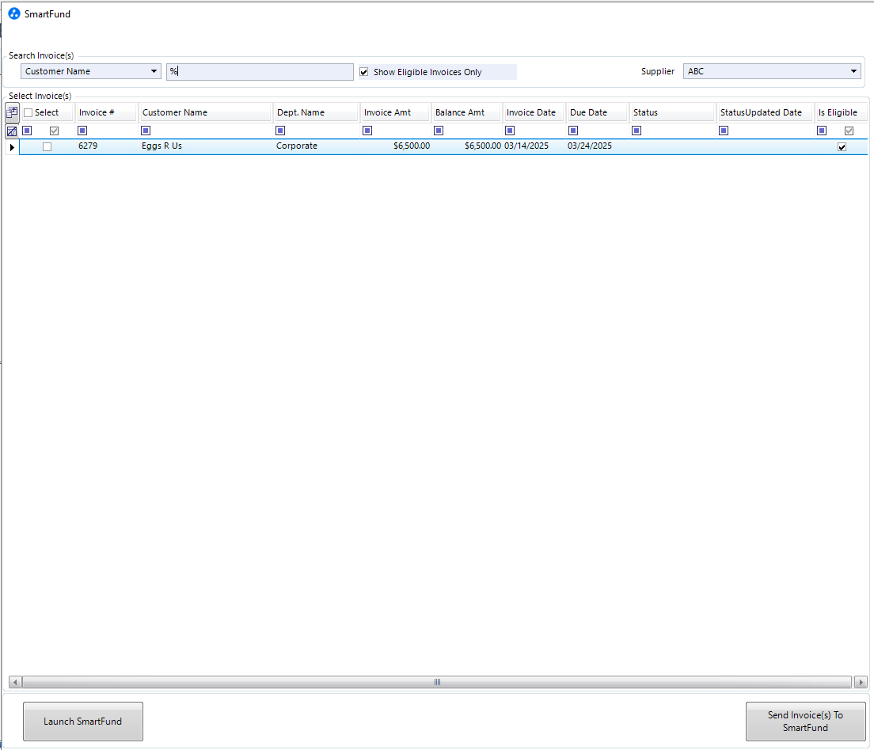The image size is (874, 750).
Task: Click the Balance Amt cell $6,500.00
Action: 467,146
